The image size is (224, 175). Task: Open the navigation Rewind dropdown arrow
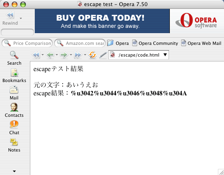coord(42,55)
